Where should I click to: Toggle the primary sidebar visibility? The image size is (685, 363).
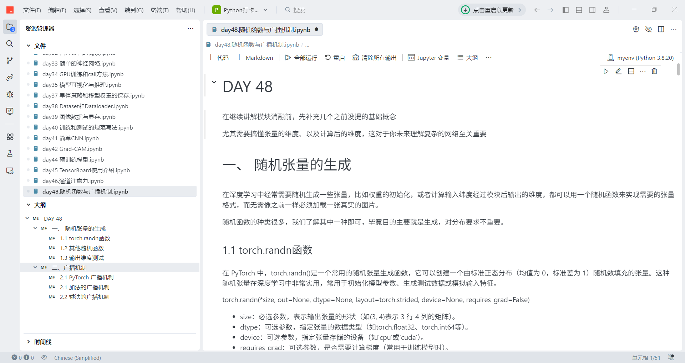pyautogui.click(x=565, y=10)
